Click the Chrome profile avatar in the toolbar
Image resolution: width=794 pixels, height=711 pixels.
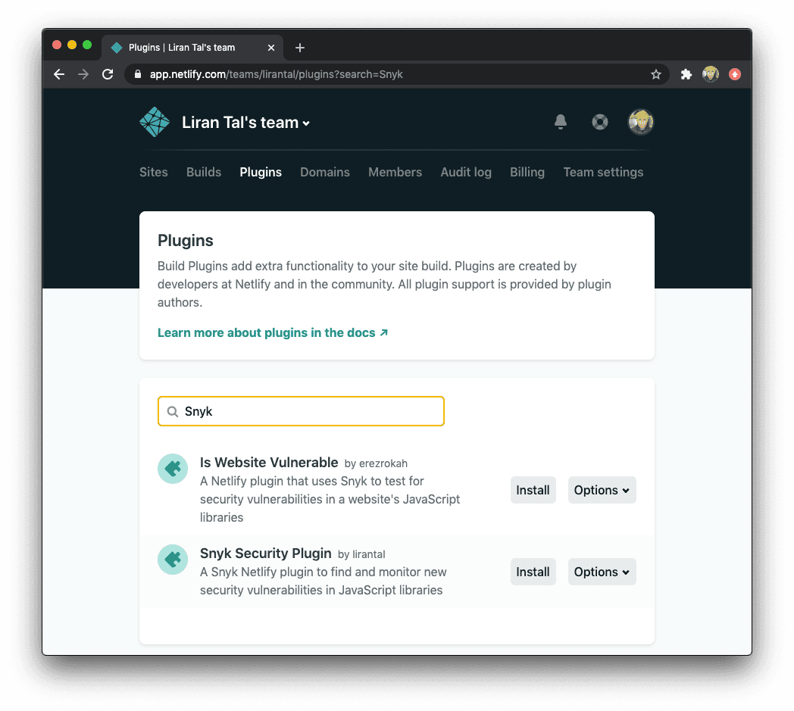(x=711, y=74)
